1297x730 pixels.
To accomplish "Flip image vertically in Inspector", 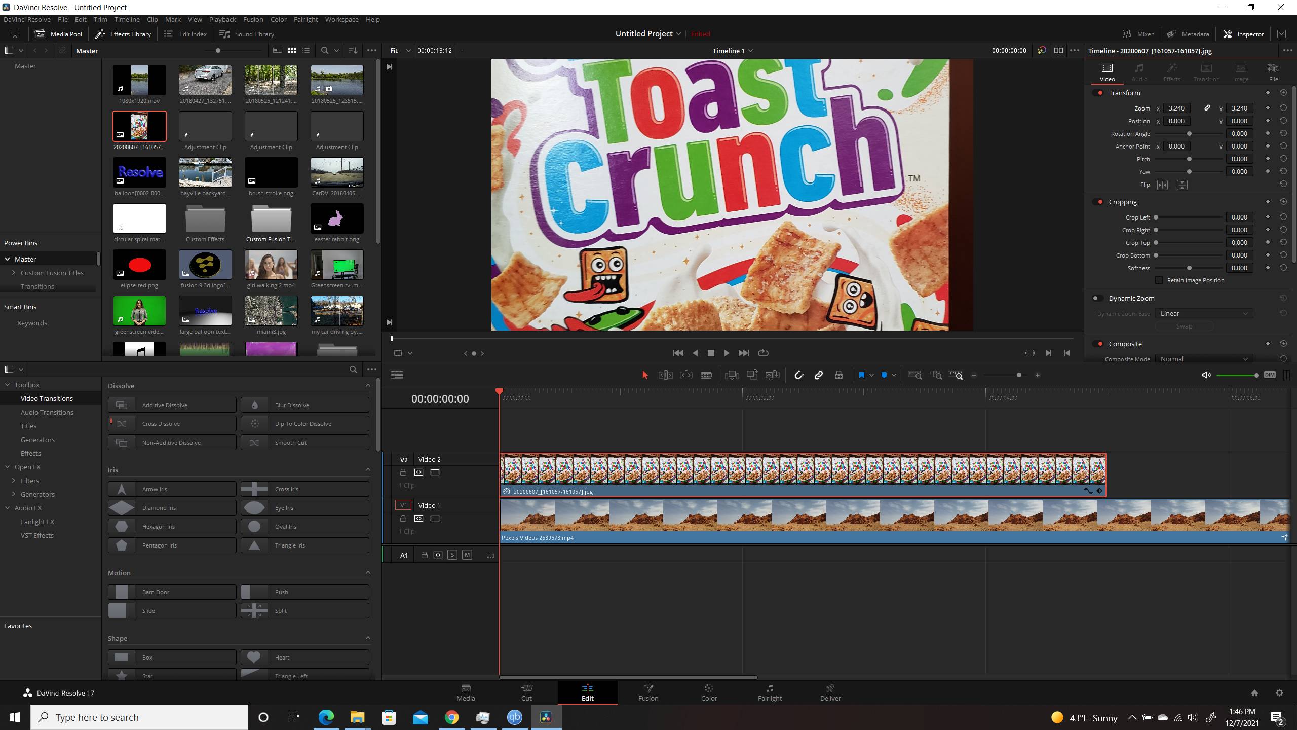I will (x=1182, y=185).
